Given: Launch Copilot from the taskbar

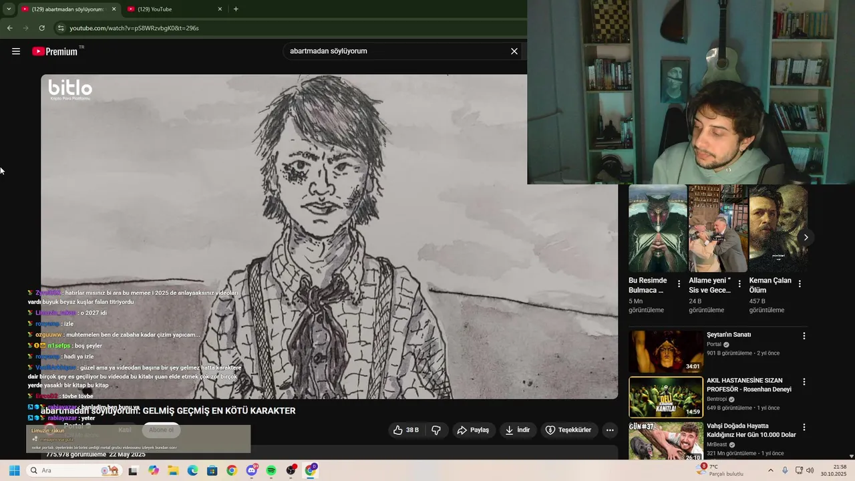Looking at the screenshot, I should pyautogui.click(x=154, y=470).
